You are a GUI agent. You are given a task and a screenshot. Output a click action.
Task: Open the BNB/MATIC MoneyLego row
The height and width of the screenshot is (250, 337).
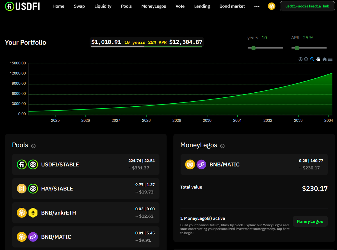254,165
